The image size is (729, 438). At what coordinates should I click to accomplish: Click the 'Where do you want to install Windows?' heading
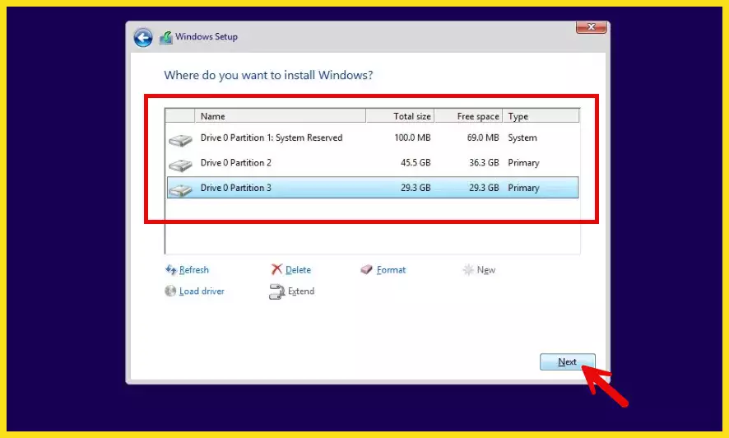268,75
